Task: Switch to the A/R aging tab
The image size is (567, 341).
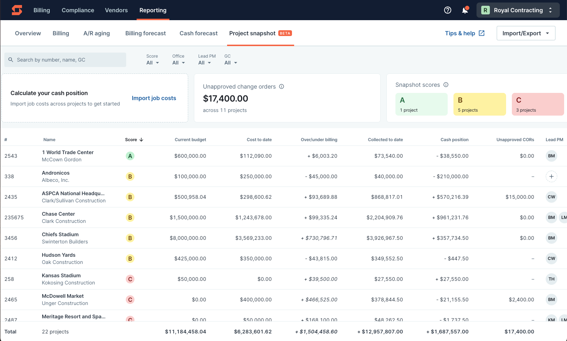Action: [97, 33]
